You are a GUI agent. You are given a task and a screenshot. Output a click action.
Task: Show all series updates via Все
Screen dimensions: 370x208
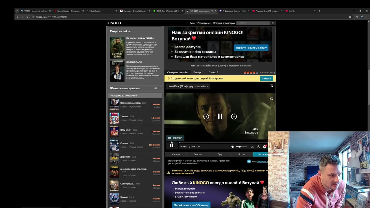coord(157,88)
